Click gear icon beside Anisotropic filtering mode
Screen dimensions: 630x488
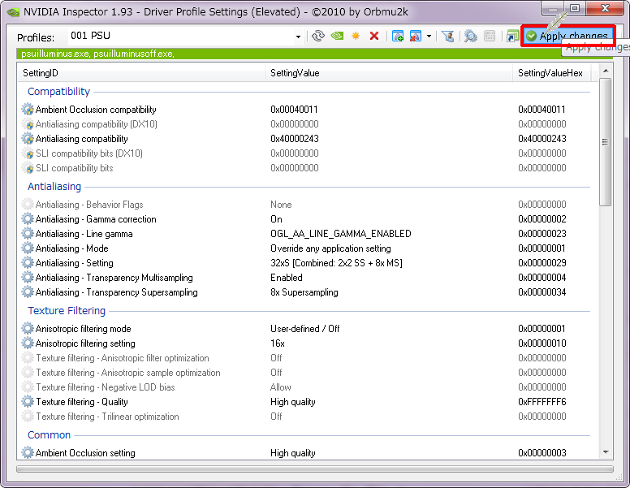(28, 329)
